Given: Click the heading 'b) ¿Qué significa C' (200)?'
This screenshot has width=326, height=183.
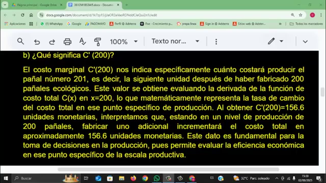Looking at the screenshot, I should coord(69,55).
